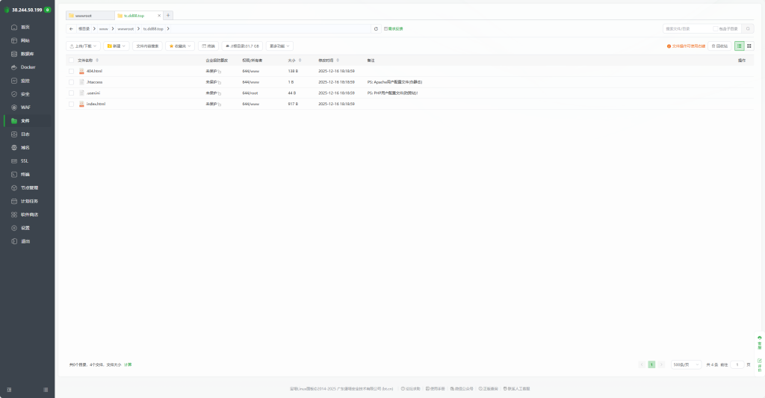
Task: Open 首页 home icon in sidebar
Action: (x=14, y=28)
